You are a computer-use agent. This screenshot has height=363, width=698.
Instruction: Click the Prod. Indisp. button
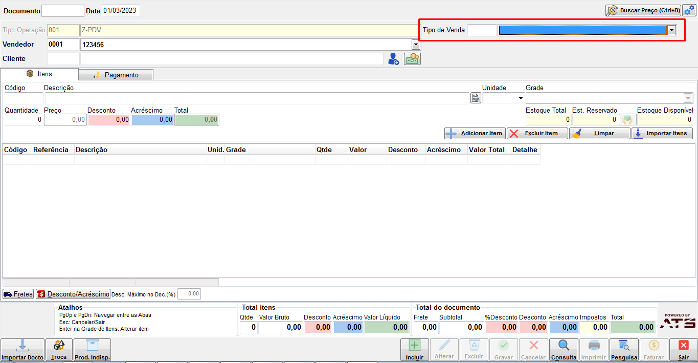click(93, 350)
